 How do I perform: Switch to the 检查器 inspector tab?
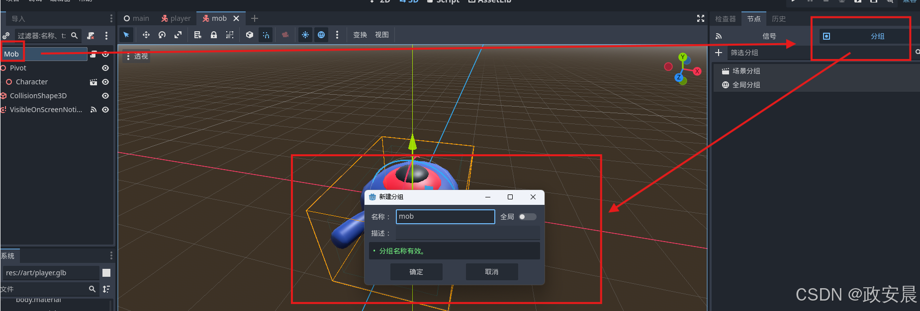point(726,19)
